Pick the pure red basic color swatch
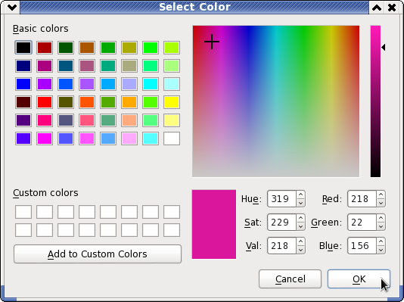 45,102
